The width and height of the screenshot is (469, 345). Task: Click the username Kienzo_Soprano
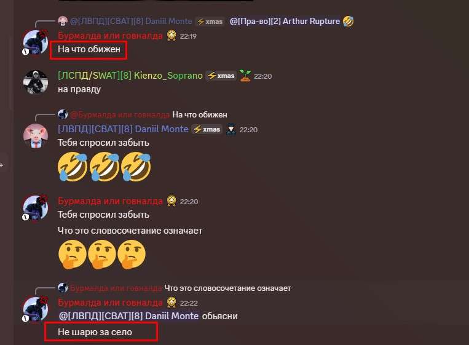pyautogui.click(x=168, y=76)
